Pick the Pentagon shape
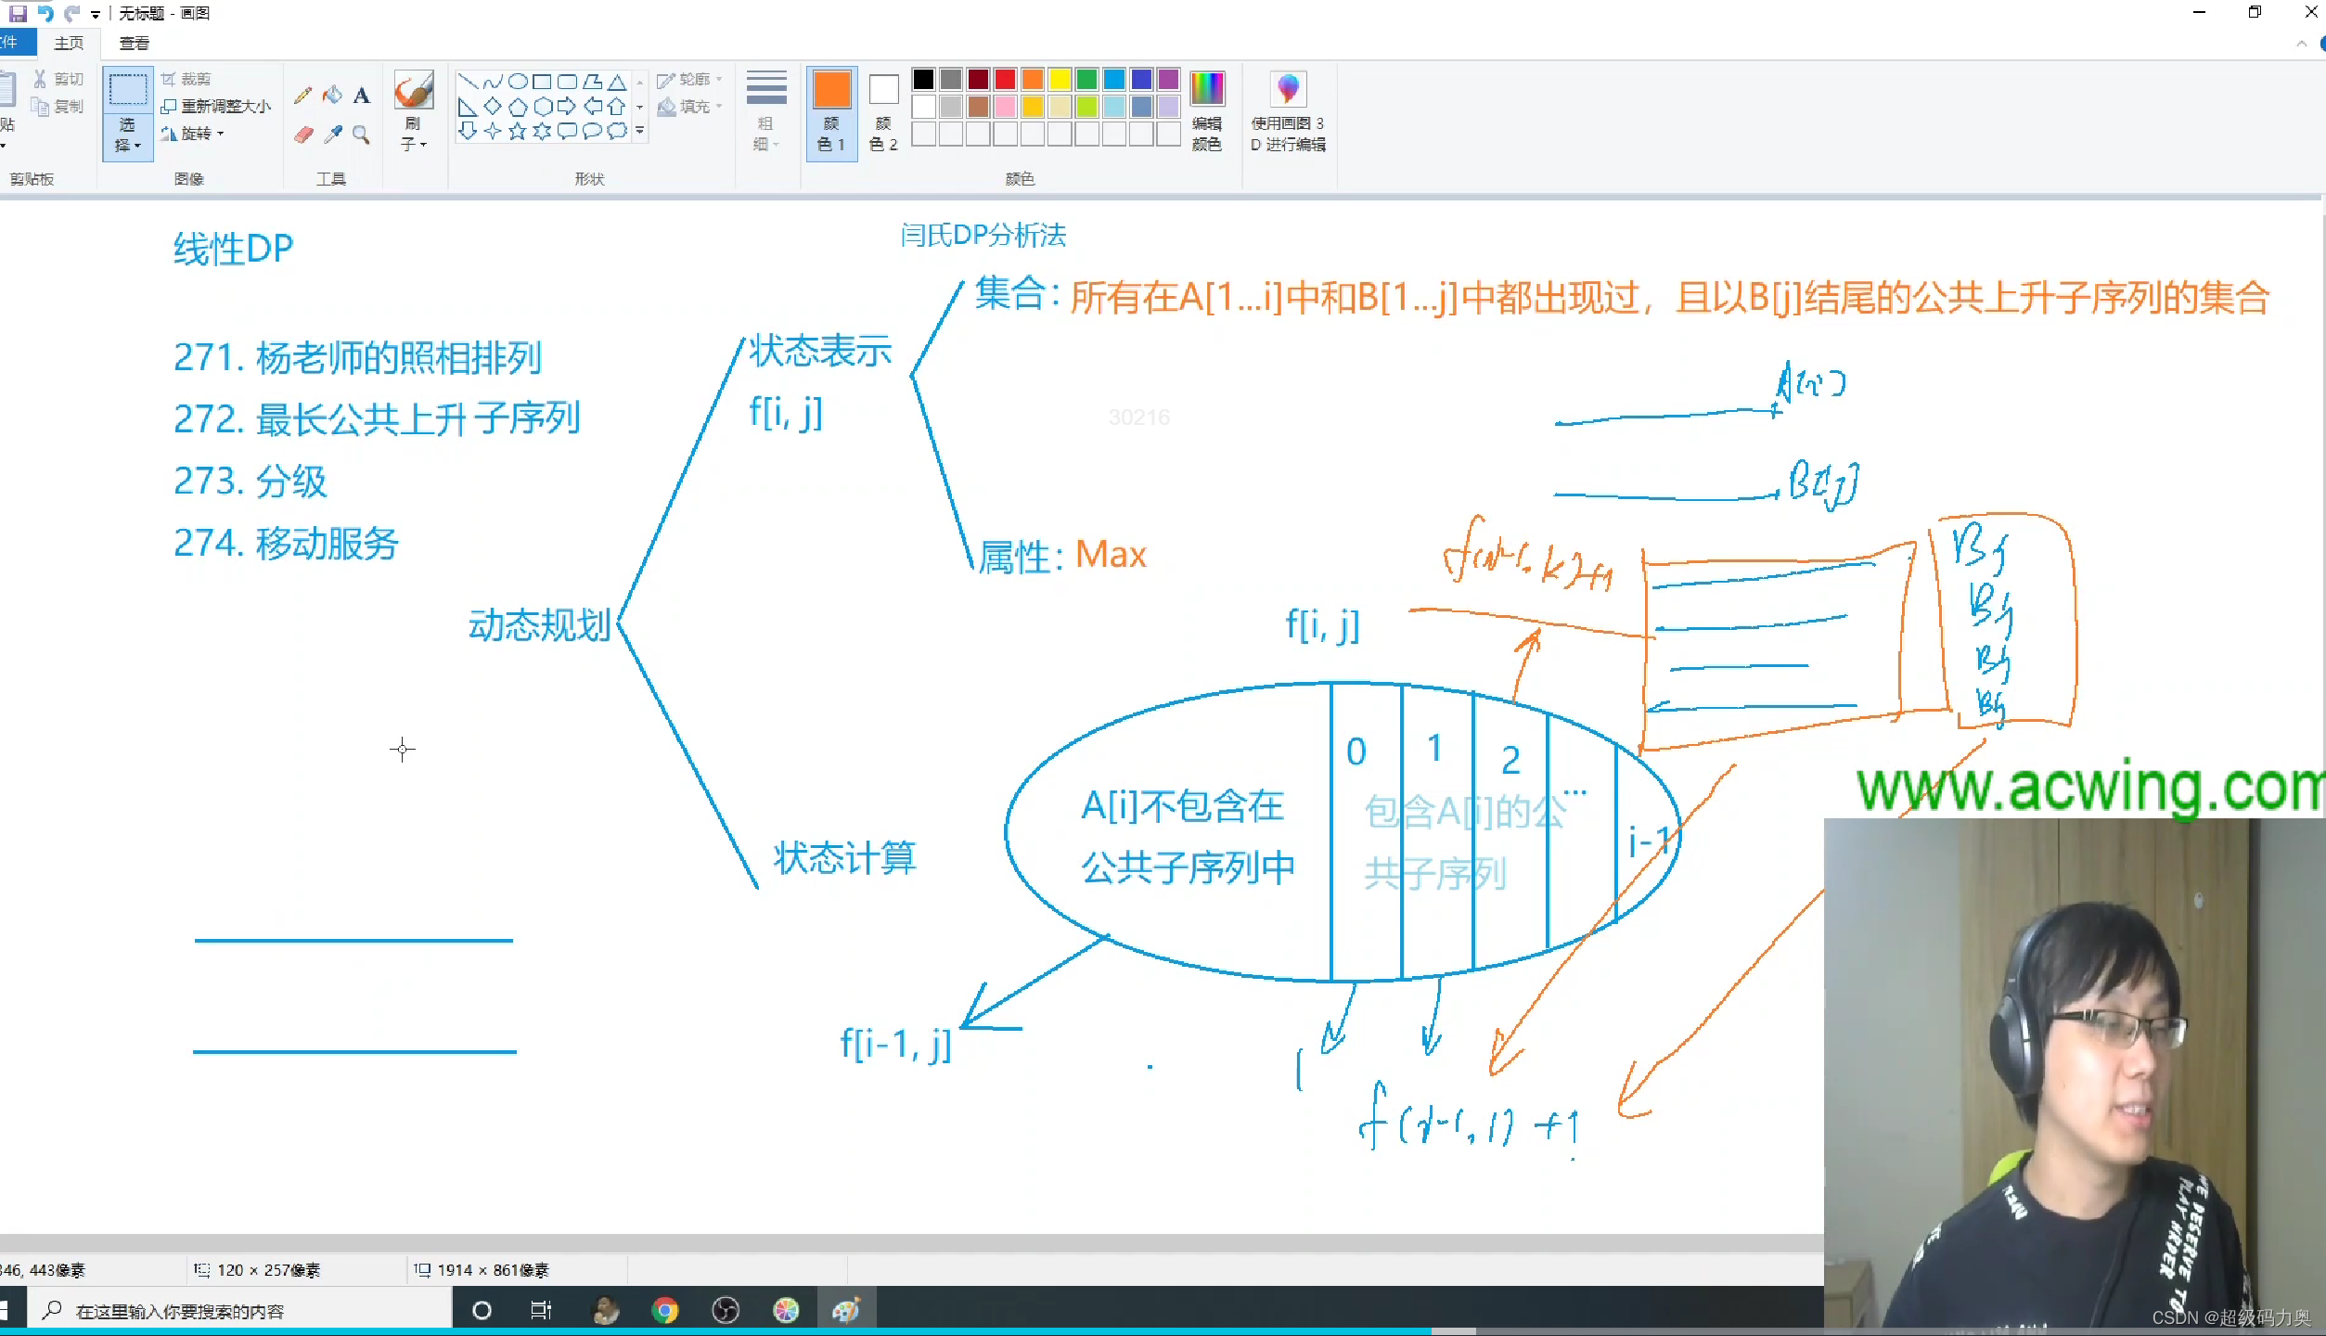 coord(518,107)
